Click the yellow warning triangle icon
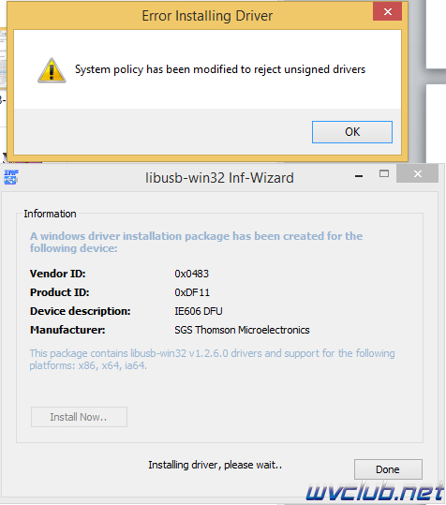 (x=52, y=70)
